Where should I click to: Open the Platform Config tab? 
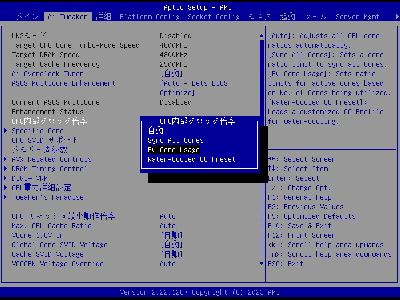[149, 17]
